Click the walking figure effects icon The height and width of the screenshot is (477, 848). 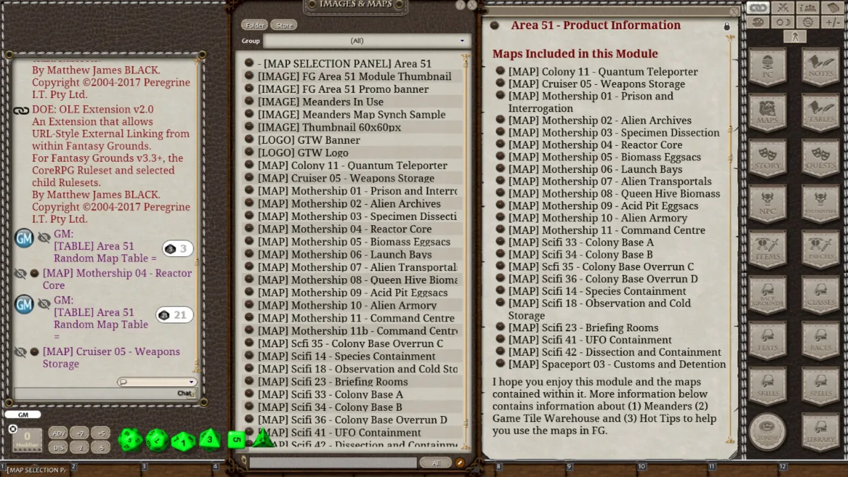[x=795, y=36]
